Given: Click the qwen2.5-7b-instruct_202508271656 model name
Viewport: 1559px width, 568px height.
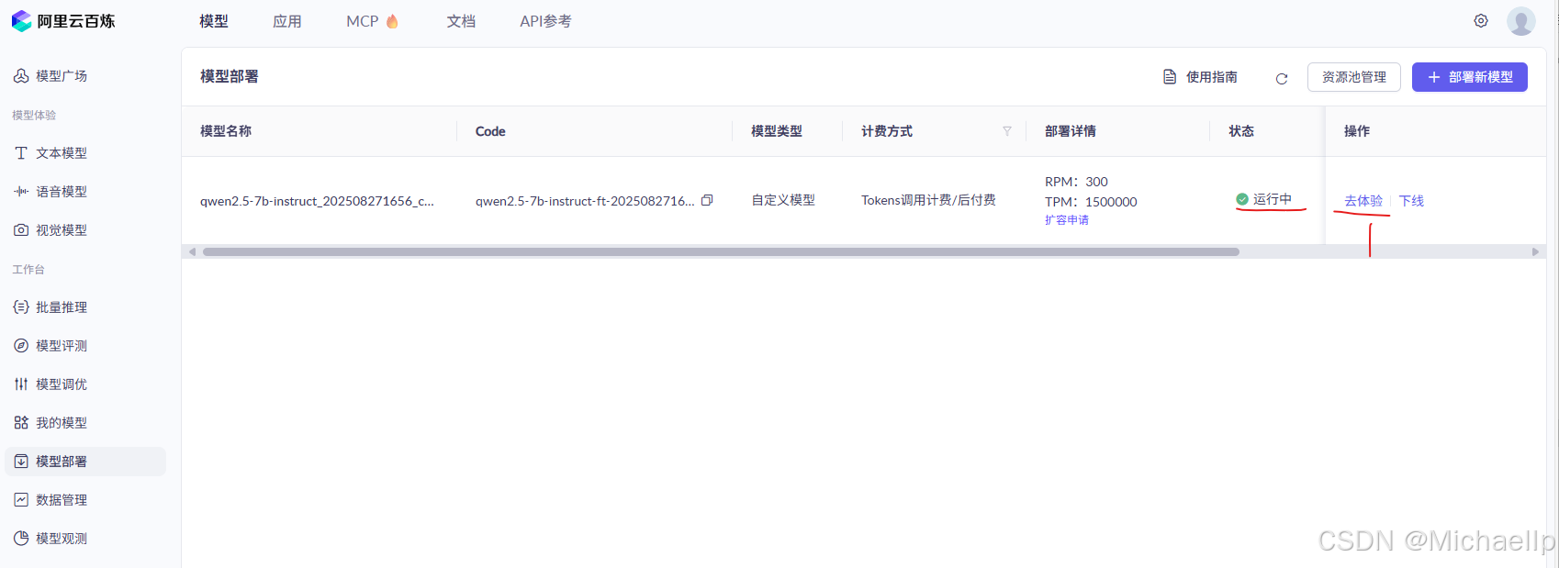Looking at the screenshot, I should (x=317, y=201).
